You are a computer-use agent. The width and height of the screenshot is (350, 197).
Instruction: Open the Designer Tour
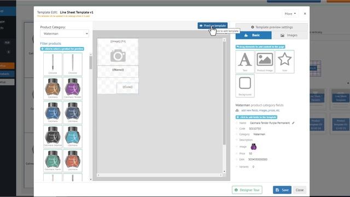pos(247,190)
